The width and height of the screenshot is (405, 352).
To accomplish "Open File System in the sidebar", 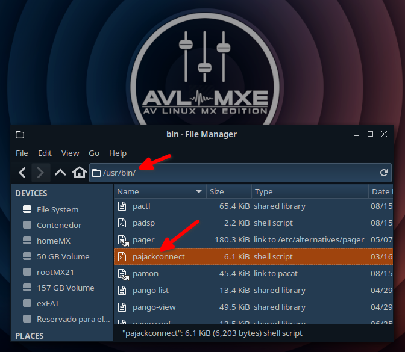I will (57, 209).
